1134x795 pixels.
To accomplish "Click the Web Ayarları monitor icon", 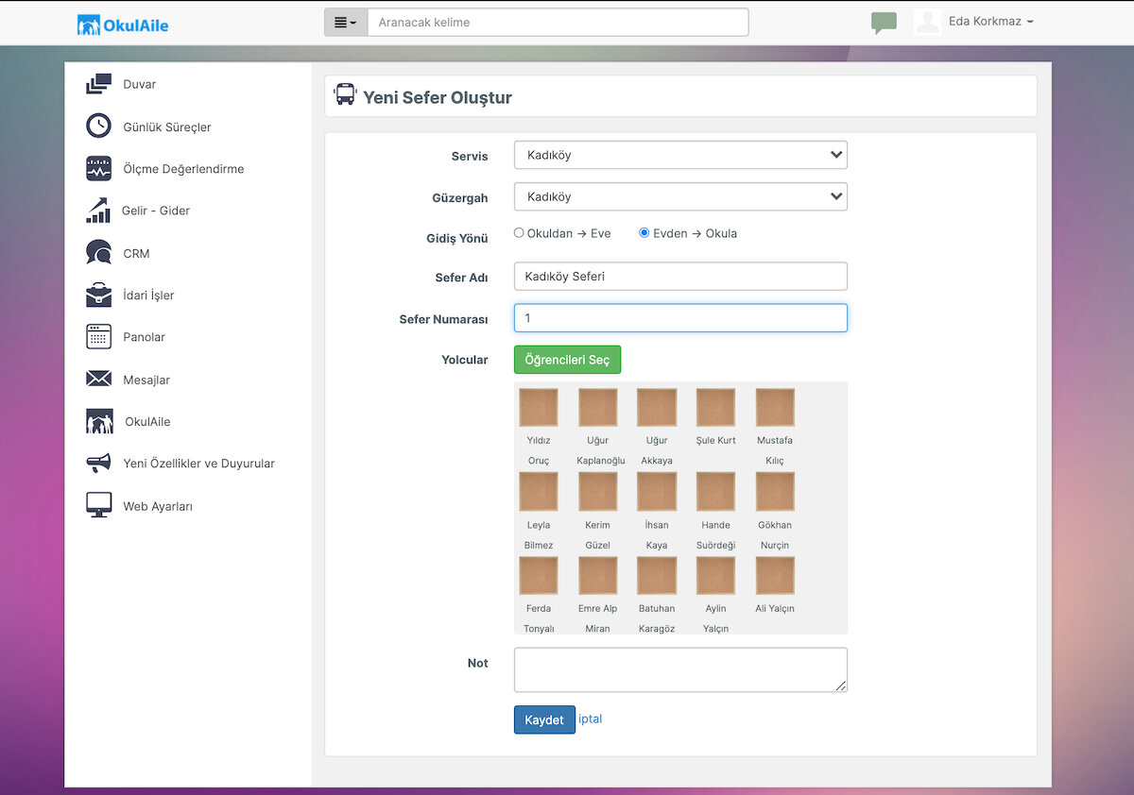I will (98, 505).
